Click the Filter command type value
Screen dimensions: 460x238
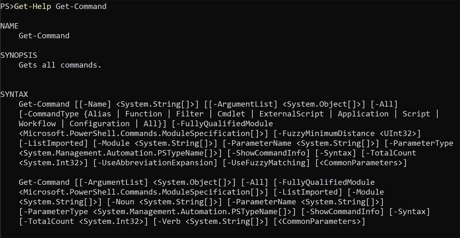190,114
